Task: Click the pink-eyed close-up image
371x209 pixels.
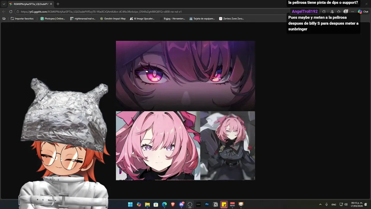Action: tap(185, 75)
